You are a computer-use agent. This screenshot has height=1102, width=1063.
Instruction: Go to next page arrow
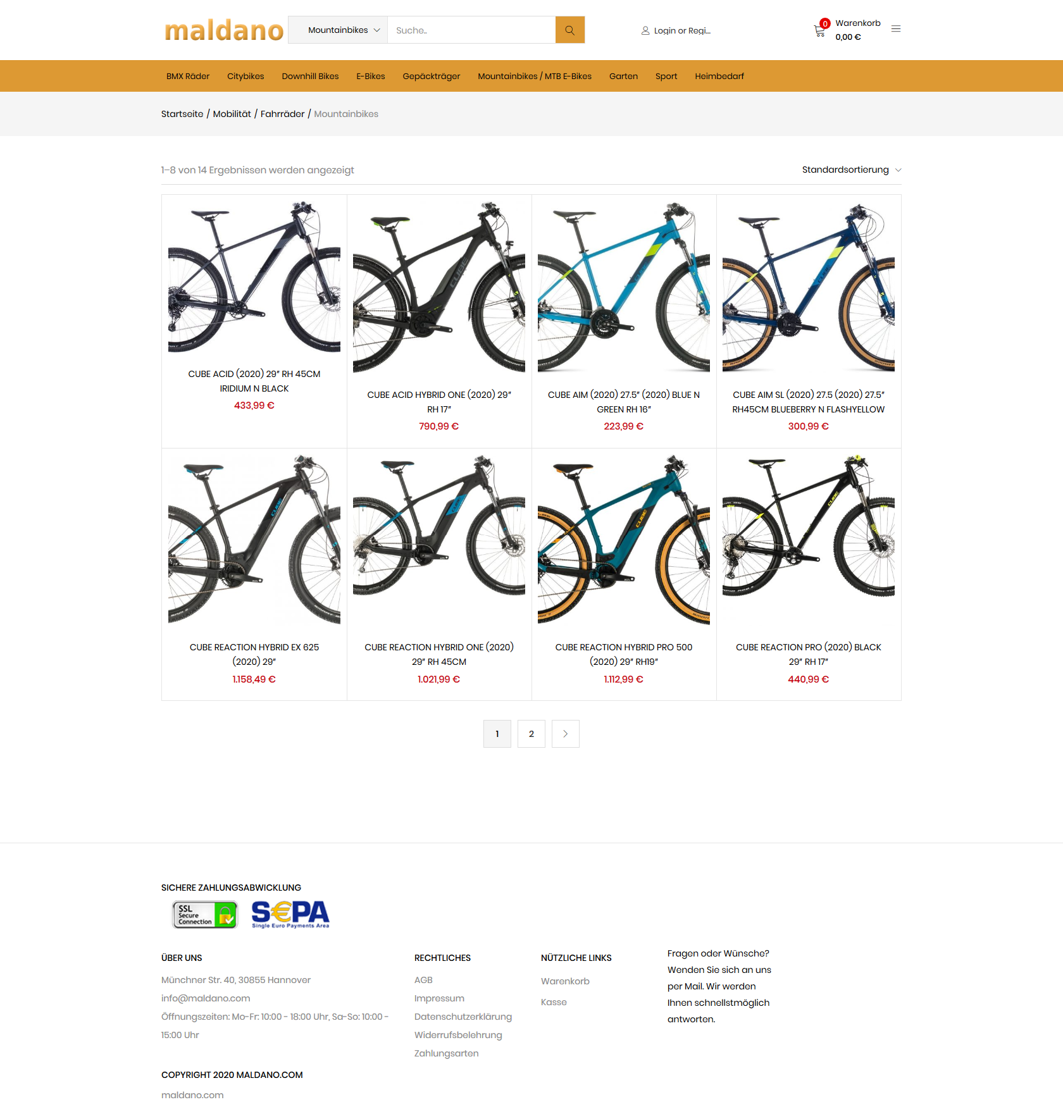(x=566, y=734)
